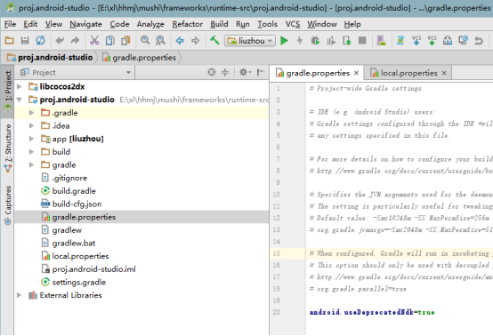This screenshot has height=336, width=493.
Task: Expand External Libraries node
Action: click(x=20, y=295)
